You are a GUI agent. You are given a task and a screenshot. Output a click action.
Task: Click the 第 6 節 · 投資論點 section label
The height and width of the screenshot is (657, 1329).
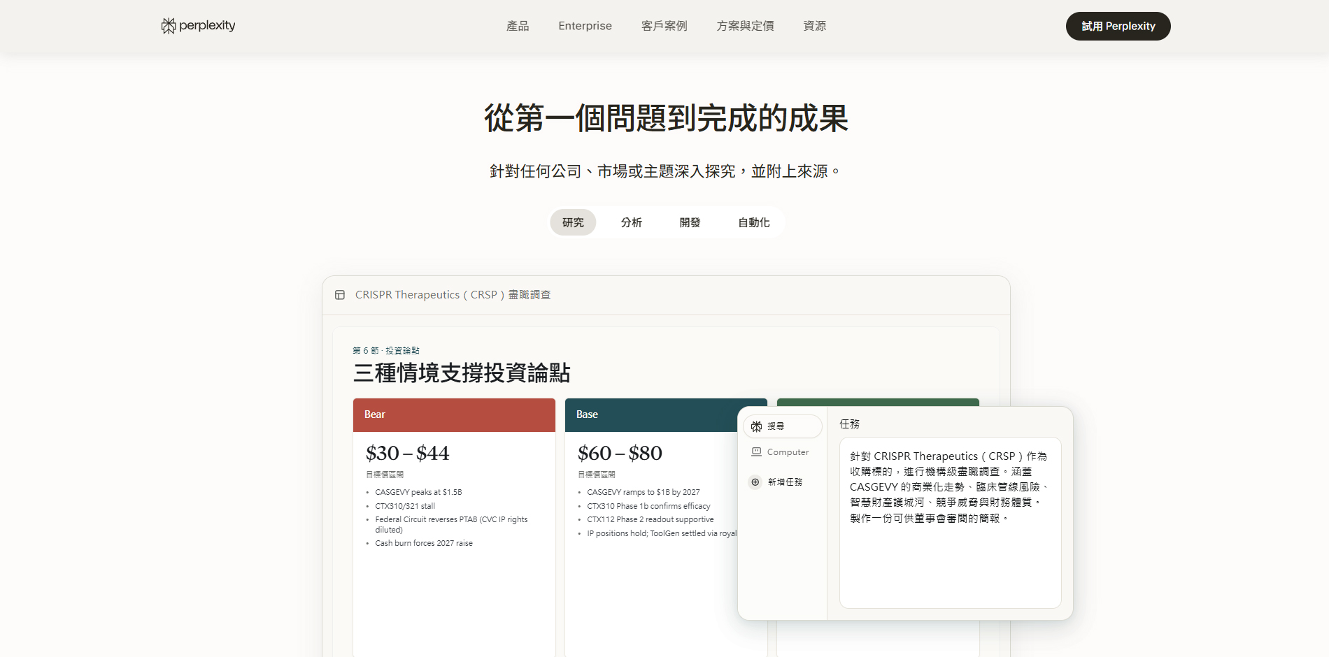[x=386, y=351]
